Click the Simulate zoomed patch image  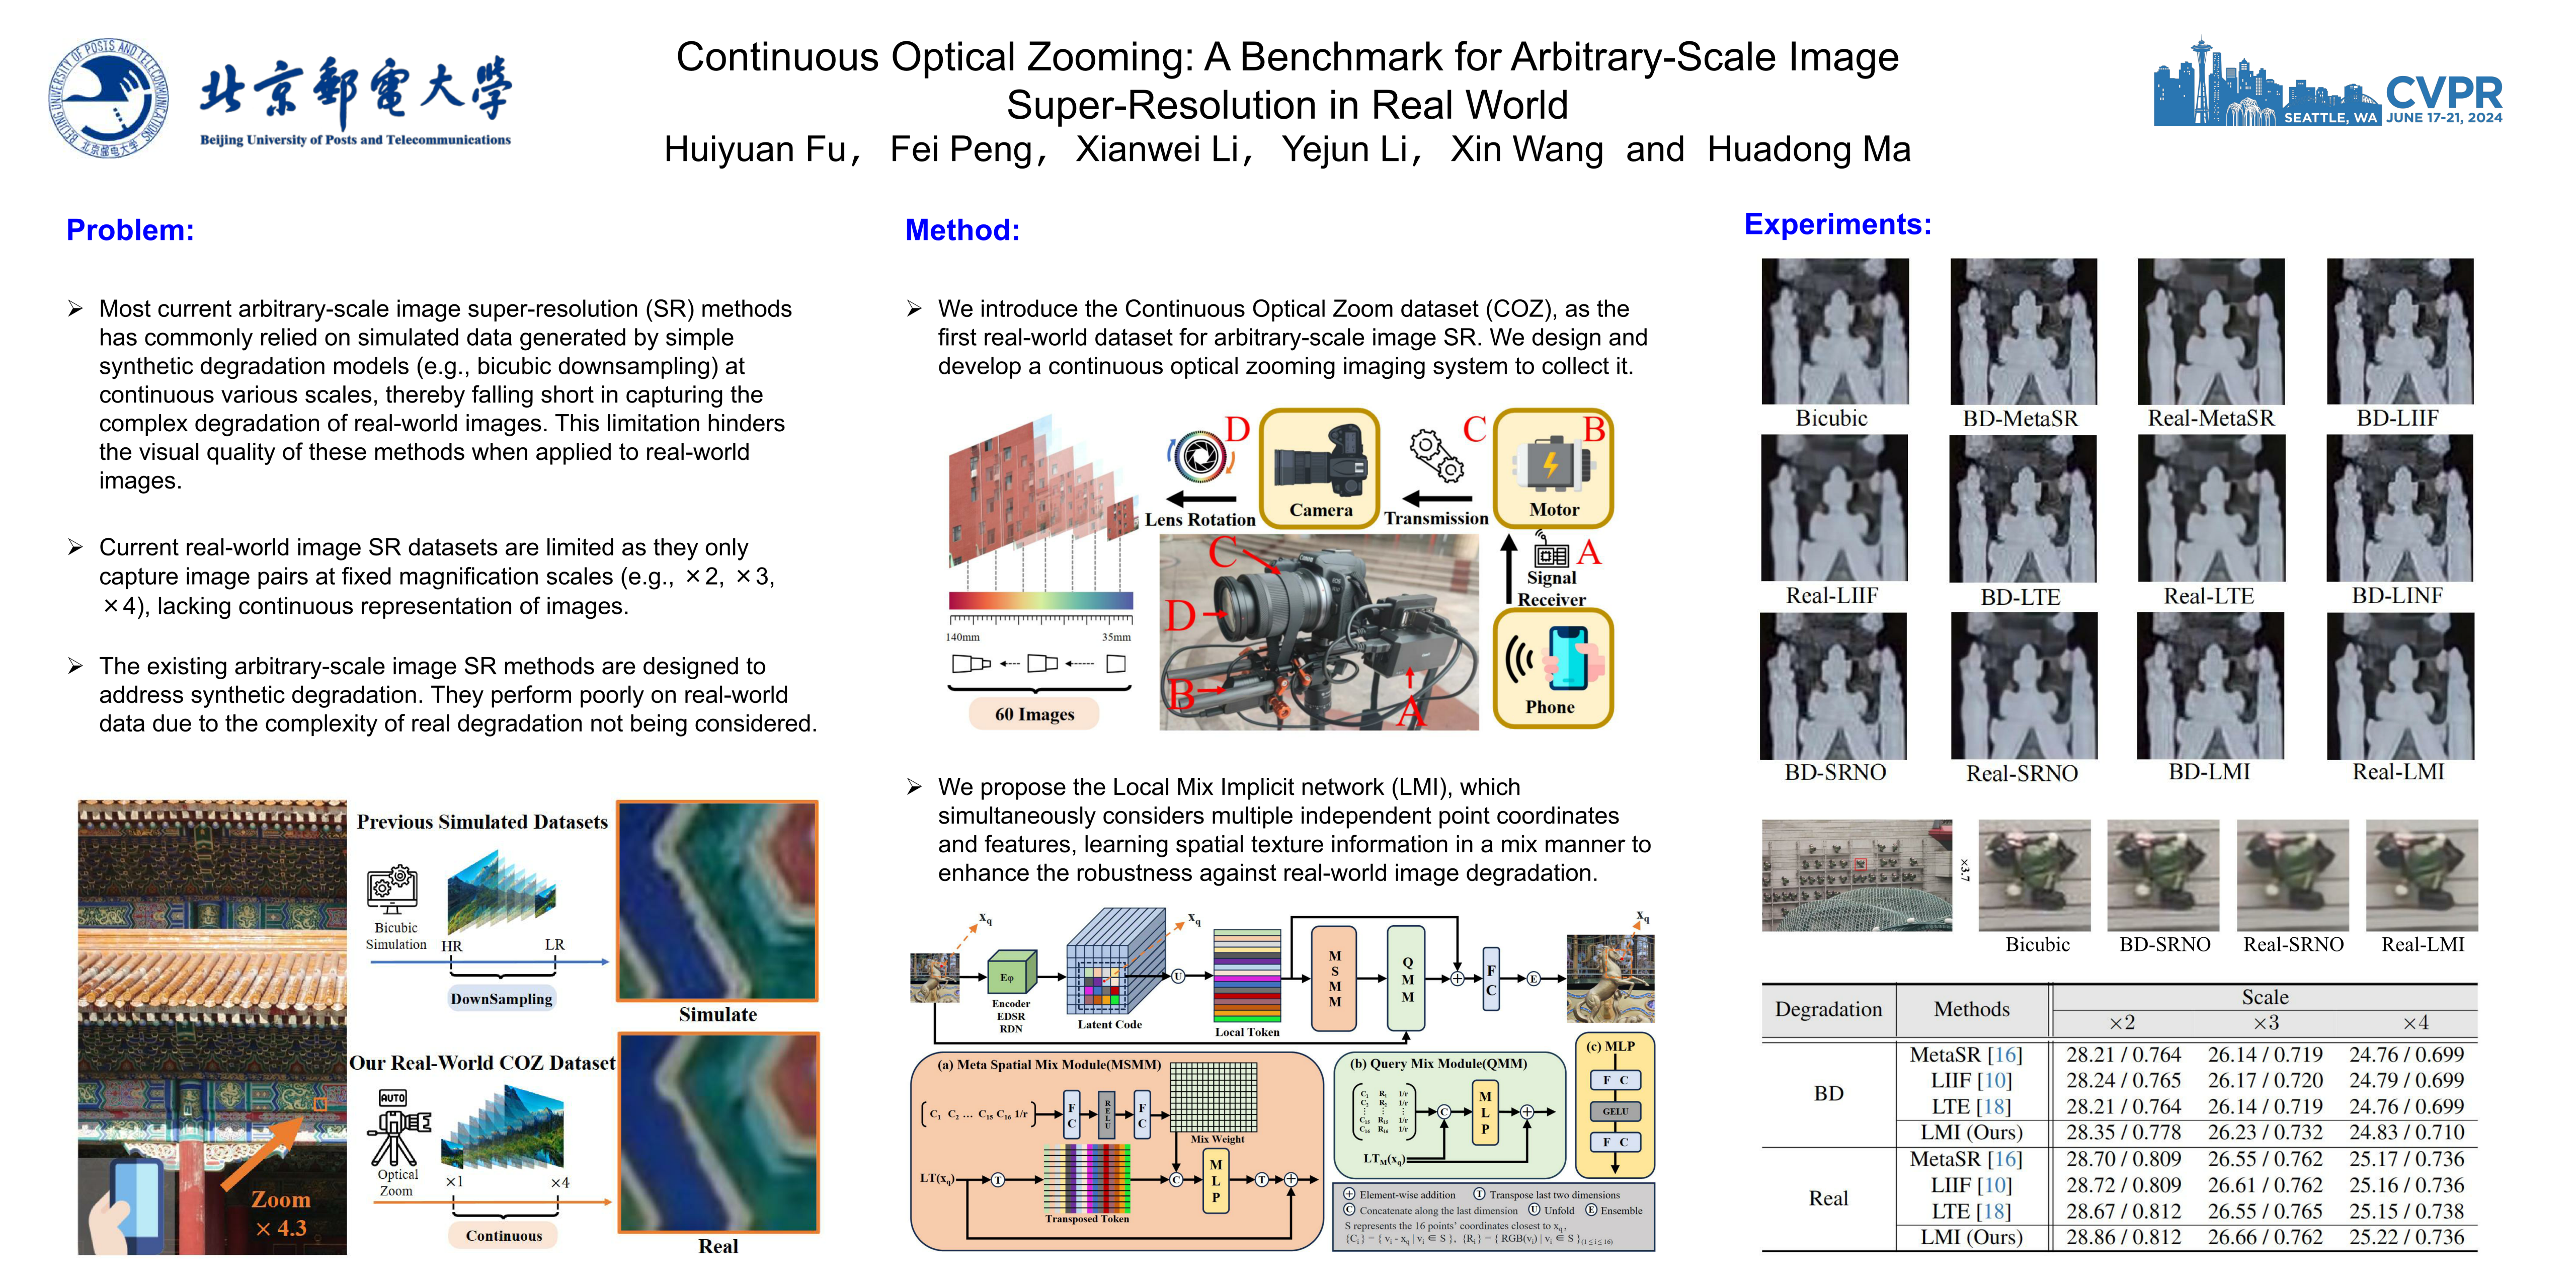point(717,900)
